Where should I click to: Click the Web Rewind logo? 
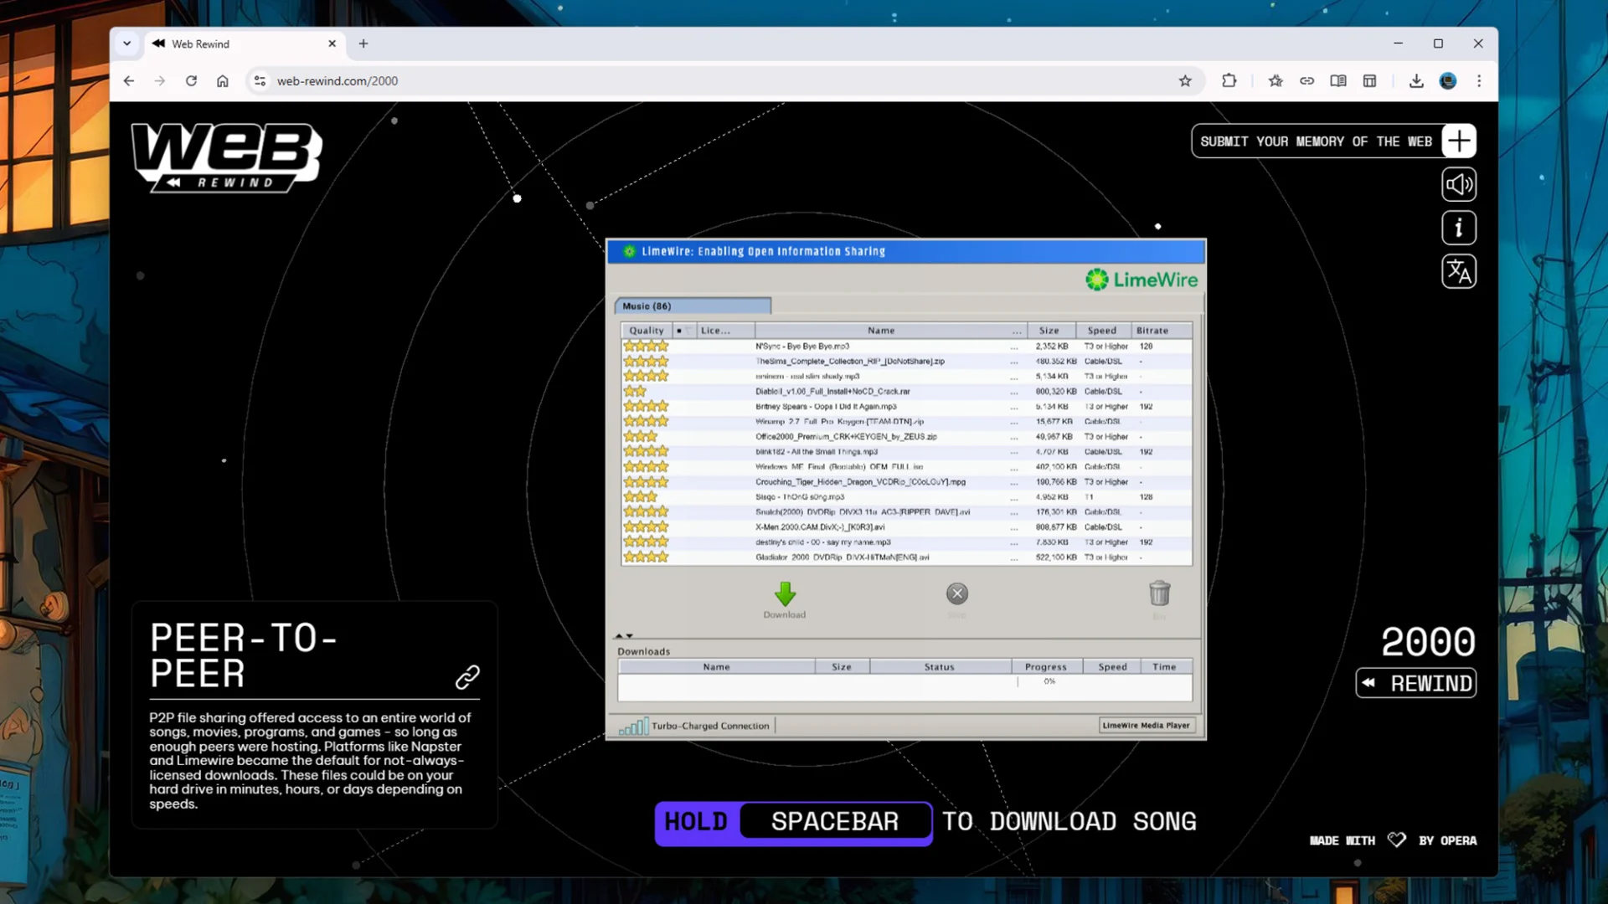(x=226, y=157)
